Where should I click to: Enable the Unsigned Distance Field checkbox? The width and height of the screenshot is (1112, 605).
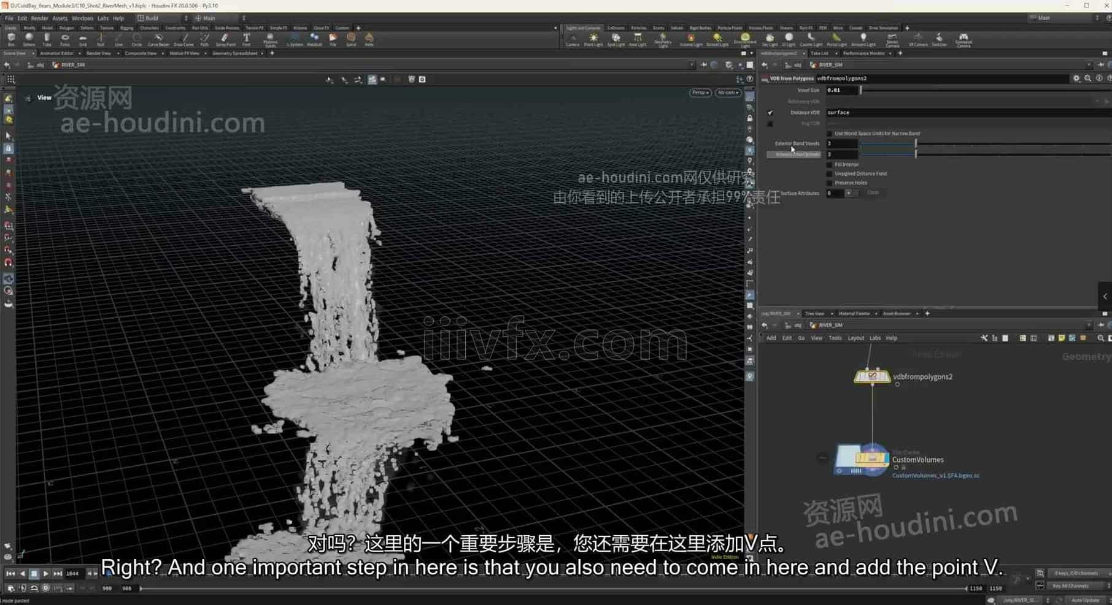pyautogui.click(x=830, y=173)
